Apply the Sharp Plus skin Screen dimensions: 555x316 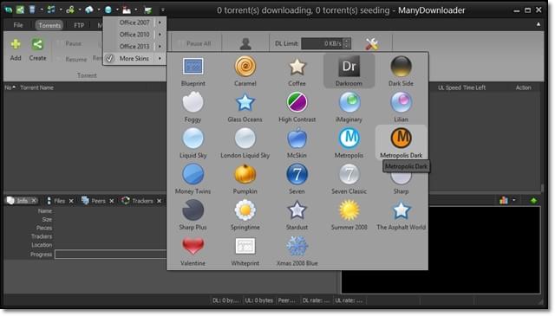193,210
